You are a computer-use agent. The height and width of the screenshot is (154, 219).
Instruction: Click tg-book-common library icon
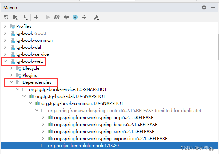37,103
